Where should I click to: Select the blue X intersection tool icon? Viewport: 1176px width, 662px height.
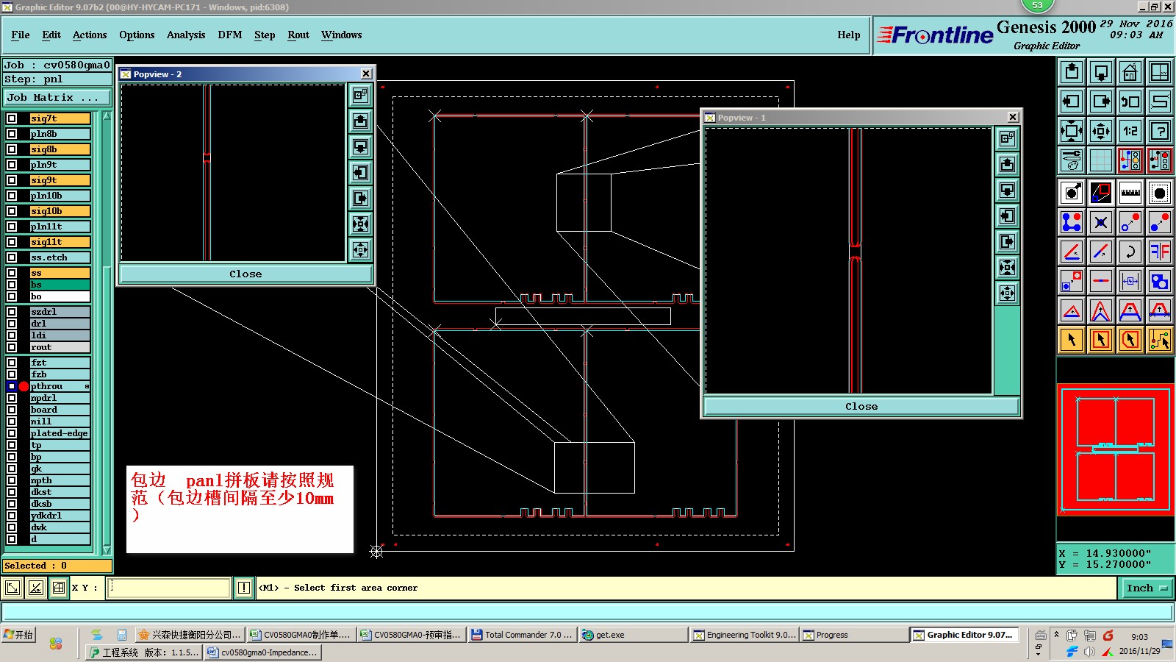[x=1101, y=222]
